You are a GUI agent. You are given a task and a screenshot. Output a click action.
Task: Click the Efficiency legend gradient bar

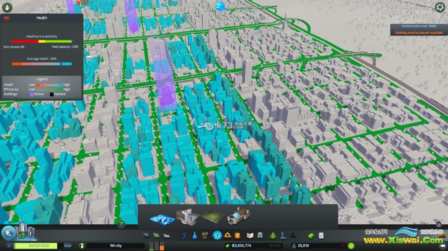[49, 89]
